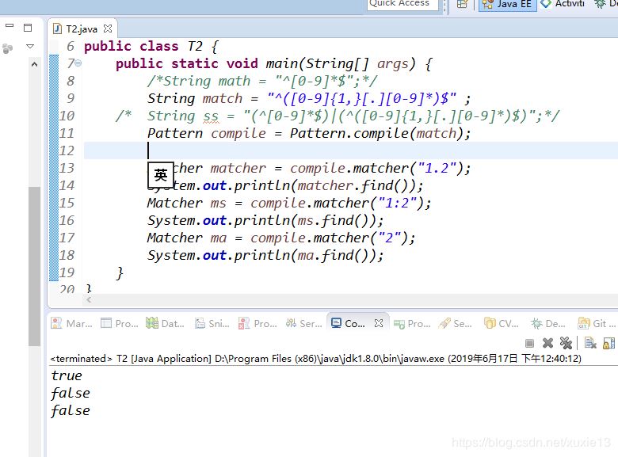Click Remove All Terminated Launches icon
The image size is (618, 457).
tap(566, 343)
